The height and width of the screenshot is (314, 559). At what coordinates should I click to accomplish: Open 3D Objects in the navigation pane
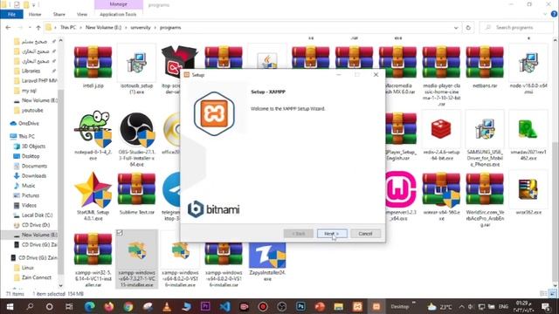33,147
